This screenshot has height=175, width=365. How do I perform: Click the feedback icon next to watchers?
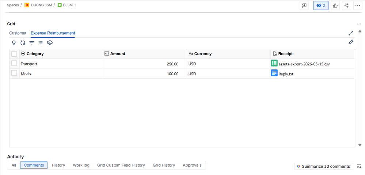click(x=304, y=5)
